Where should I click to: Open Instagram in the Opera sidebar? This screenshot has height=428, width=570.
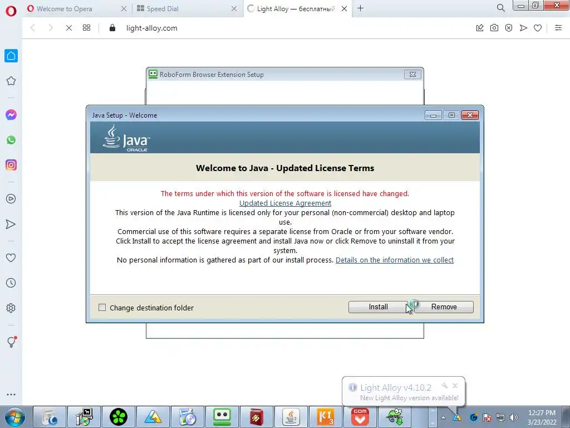coord(11,165)
